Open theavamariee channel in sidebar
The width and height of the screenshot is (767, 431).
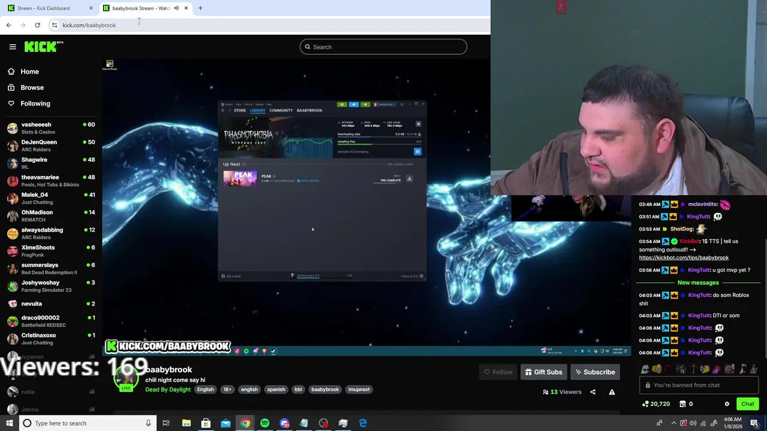[51, 181]
